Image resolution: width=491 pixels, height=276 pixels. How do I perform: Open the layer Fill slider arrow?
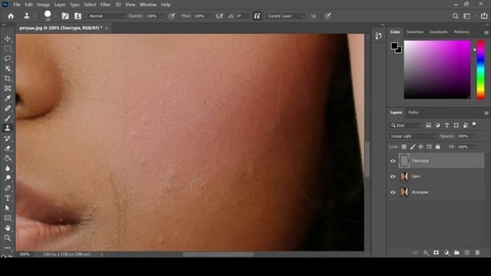coord(473,146)
